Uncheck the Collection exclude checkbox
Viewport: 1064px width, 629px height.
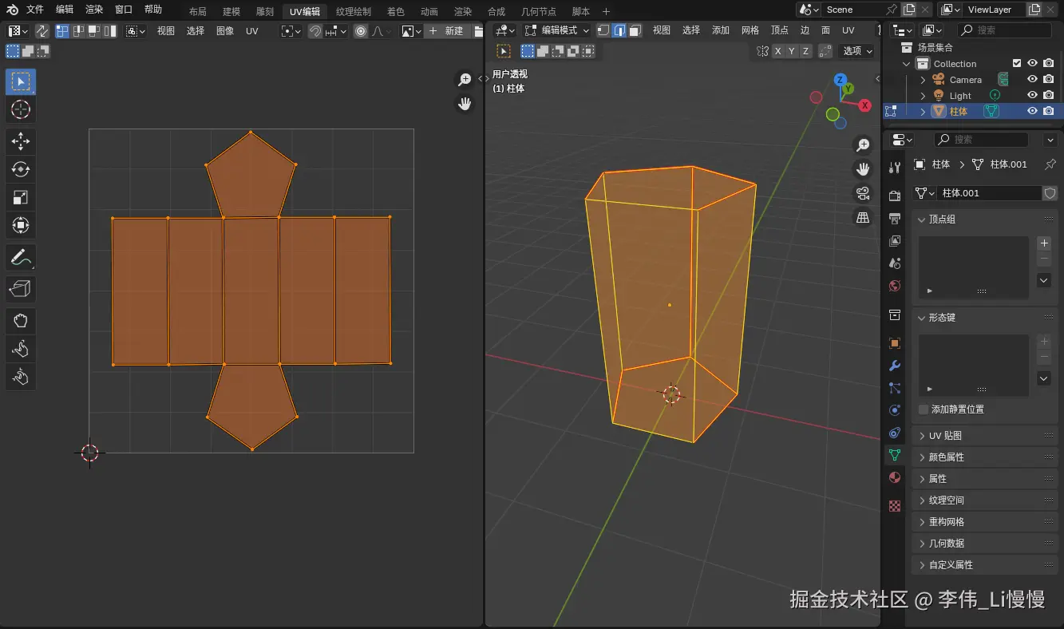click(x=1016, y=64)
